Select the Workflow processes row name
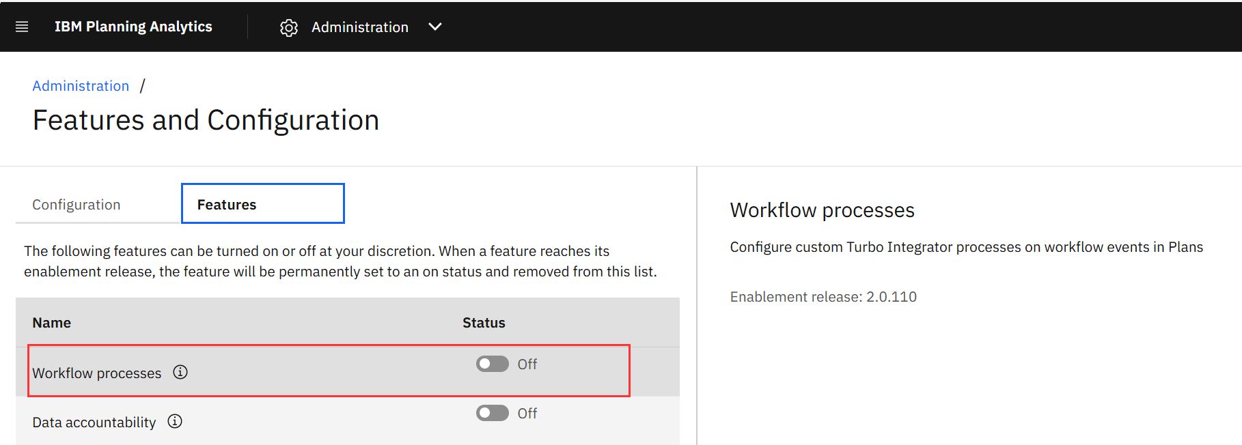 pyautogui.click(x=96, y=373)
